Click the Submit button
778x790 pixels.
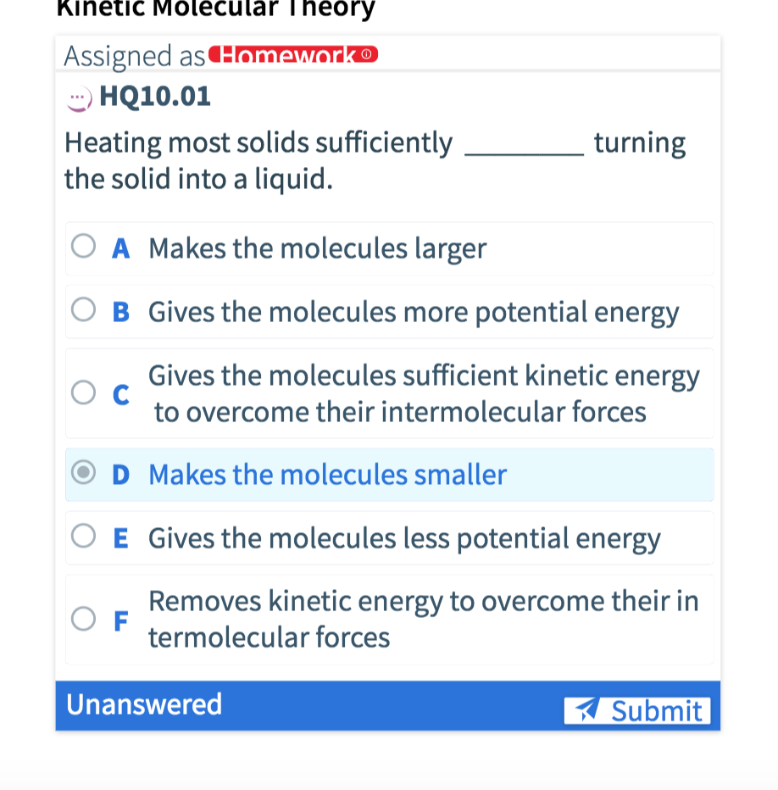pyautogui.click(x=637, y=710)
